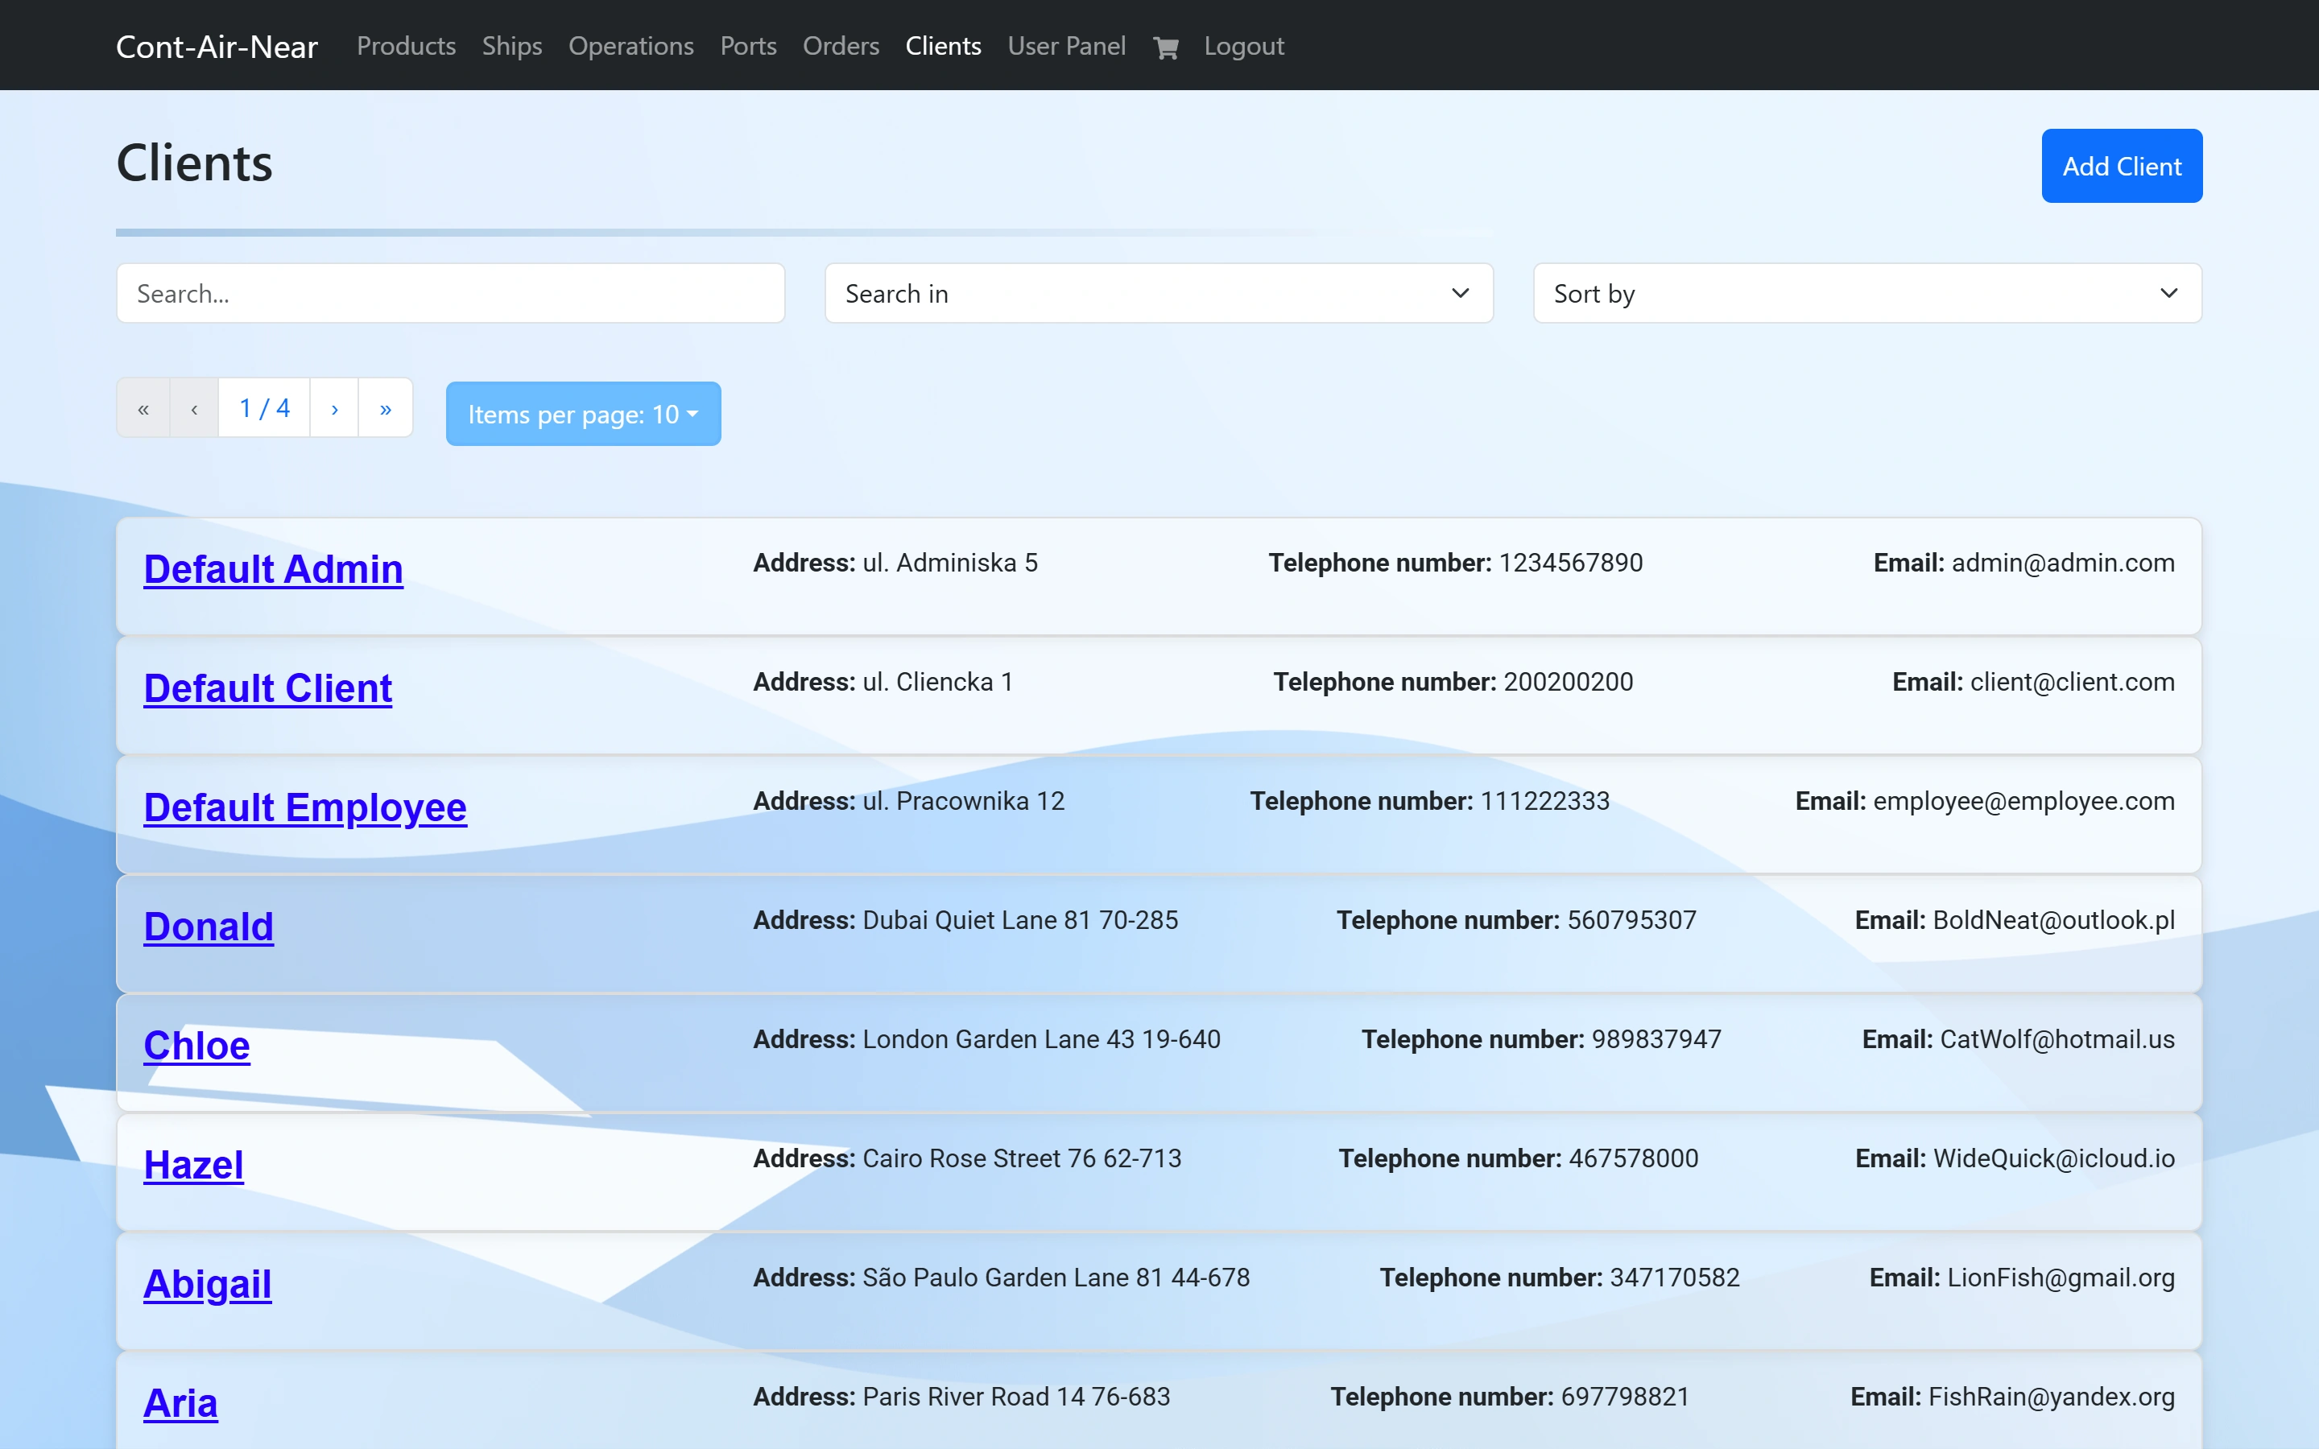Click address Cairo Rose Street 76 62-713
Viewport: 2319px width, 1449px height.
pos(1023,1158)
